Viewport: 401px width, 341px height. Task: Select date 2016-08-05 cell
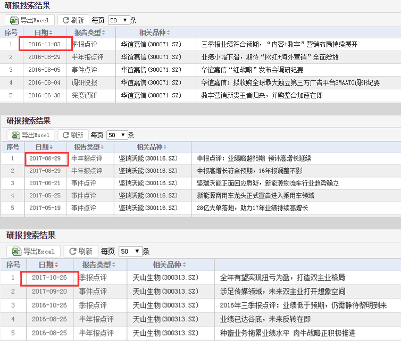tap(45, 70)
